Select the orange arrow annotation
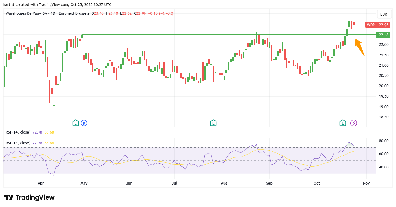396x207 pixels. [359, 47]
